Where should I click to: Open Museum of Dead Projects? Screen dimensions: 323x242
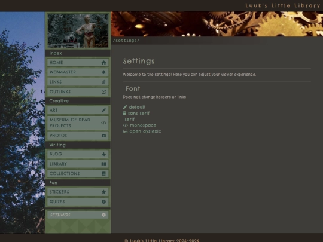(78, 123)
